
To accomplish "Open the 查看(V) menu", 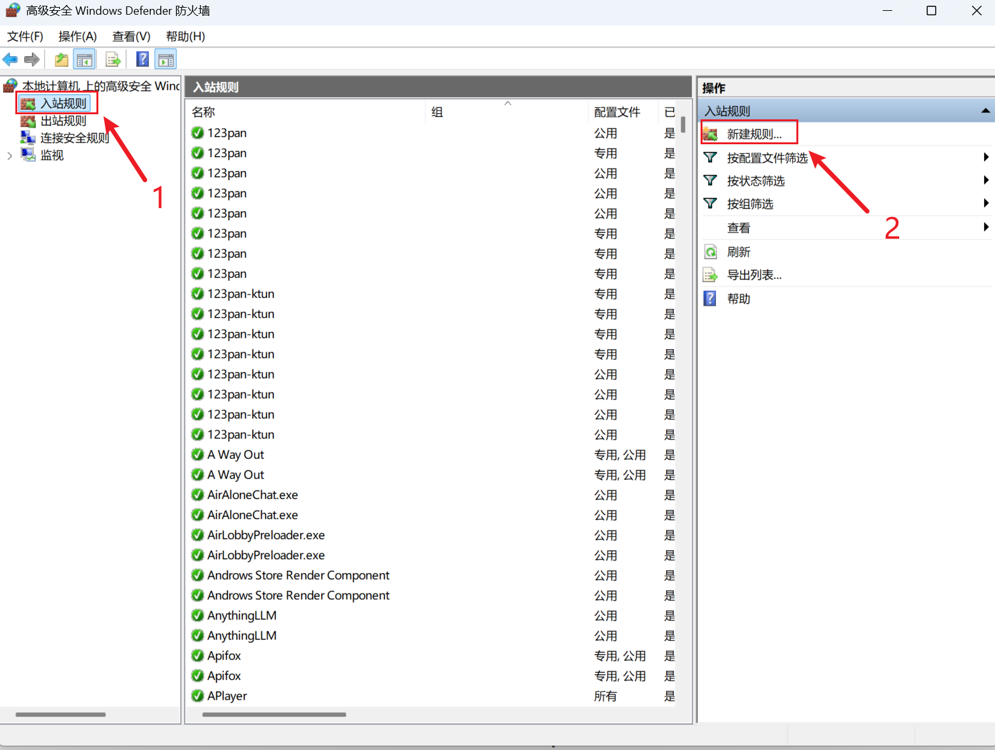I will [x=131, y=36].
